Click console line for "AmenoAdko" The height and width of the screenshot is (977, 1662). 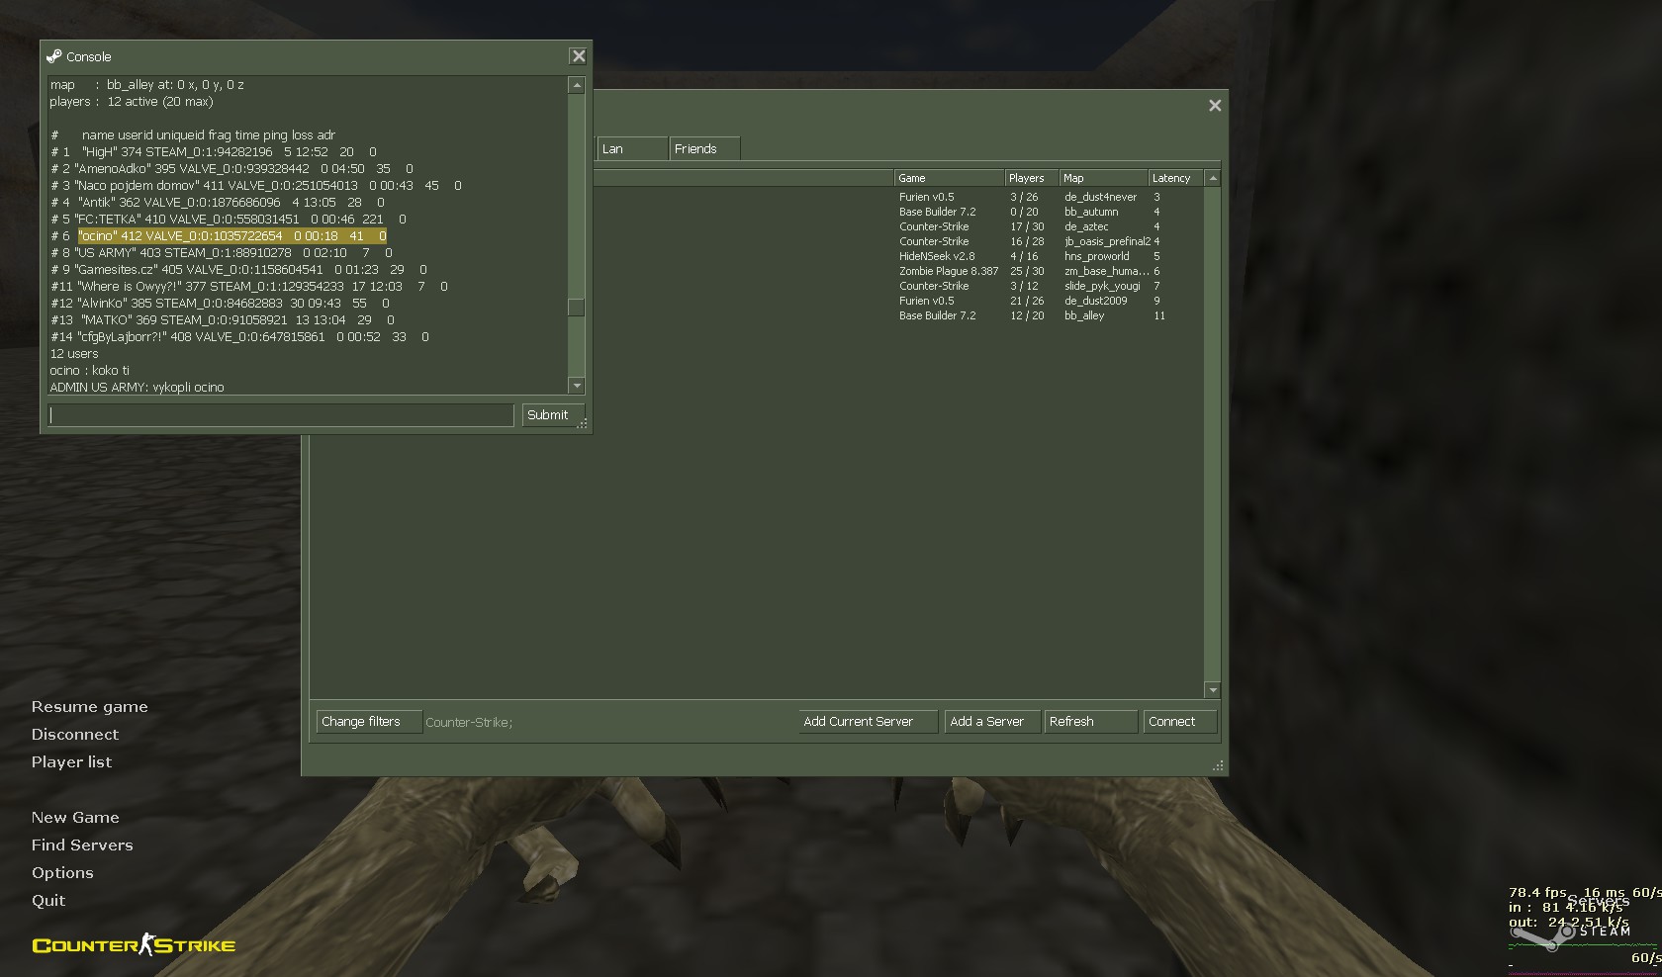point(231,169)
